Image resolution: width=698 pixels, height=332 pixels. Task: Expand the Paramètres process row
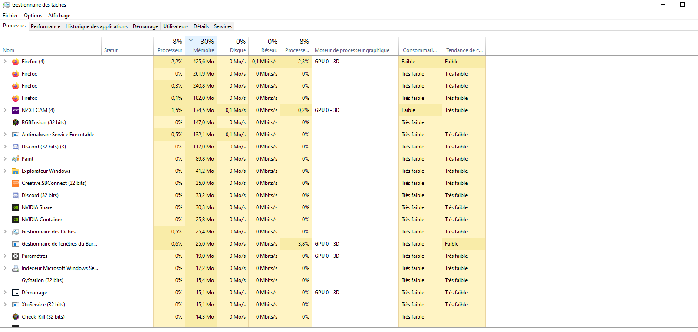pyautogui.click(x=5, y=256)
